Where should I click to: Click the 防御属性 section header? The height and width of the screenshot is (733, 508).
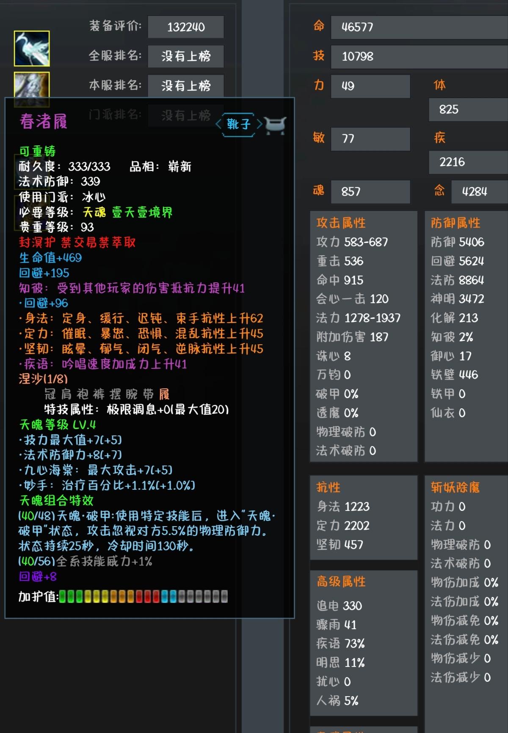tap(456, 223)
